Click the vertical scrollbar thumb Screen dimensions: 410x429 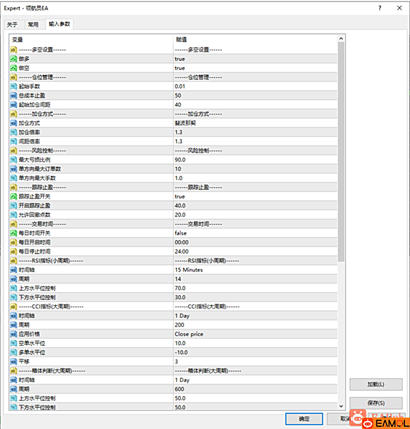[341, 149]
